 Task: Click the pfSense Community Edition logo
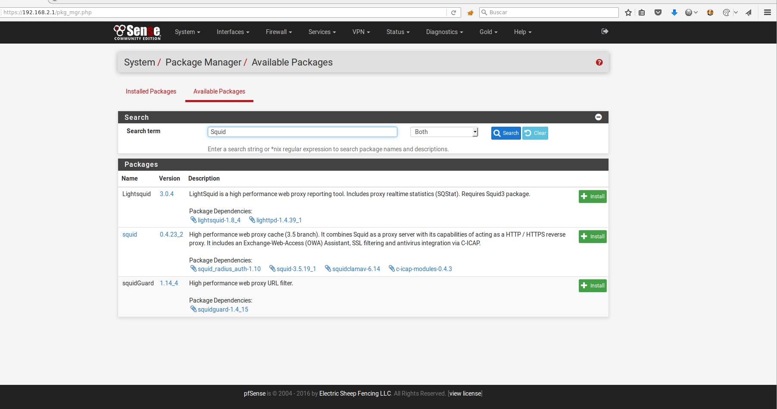pyautogui.click(x=137, y=32)
